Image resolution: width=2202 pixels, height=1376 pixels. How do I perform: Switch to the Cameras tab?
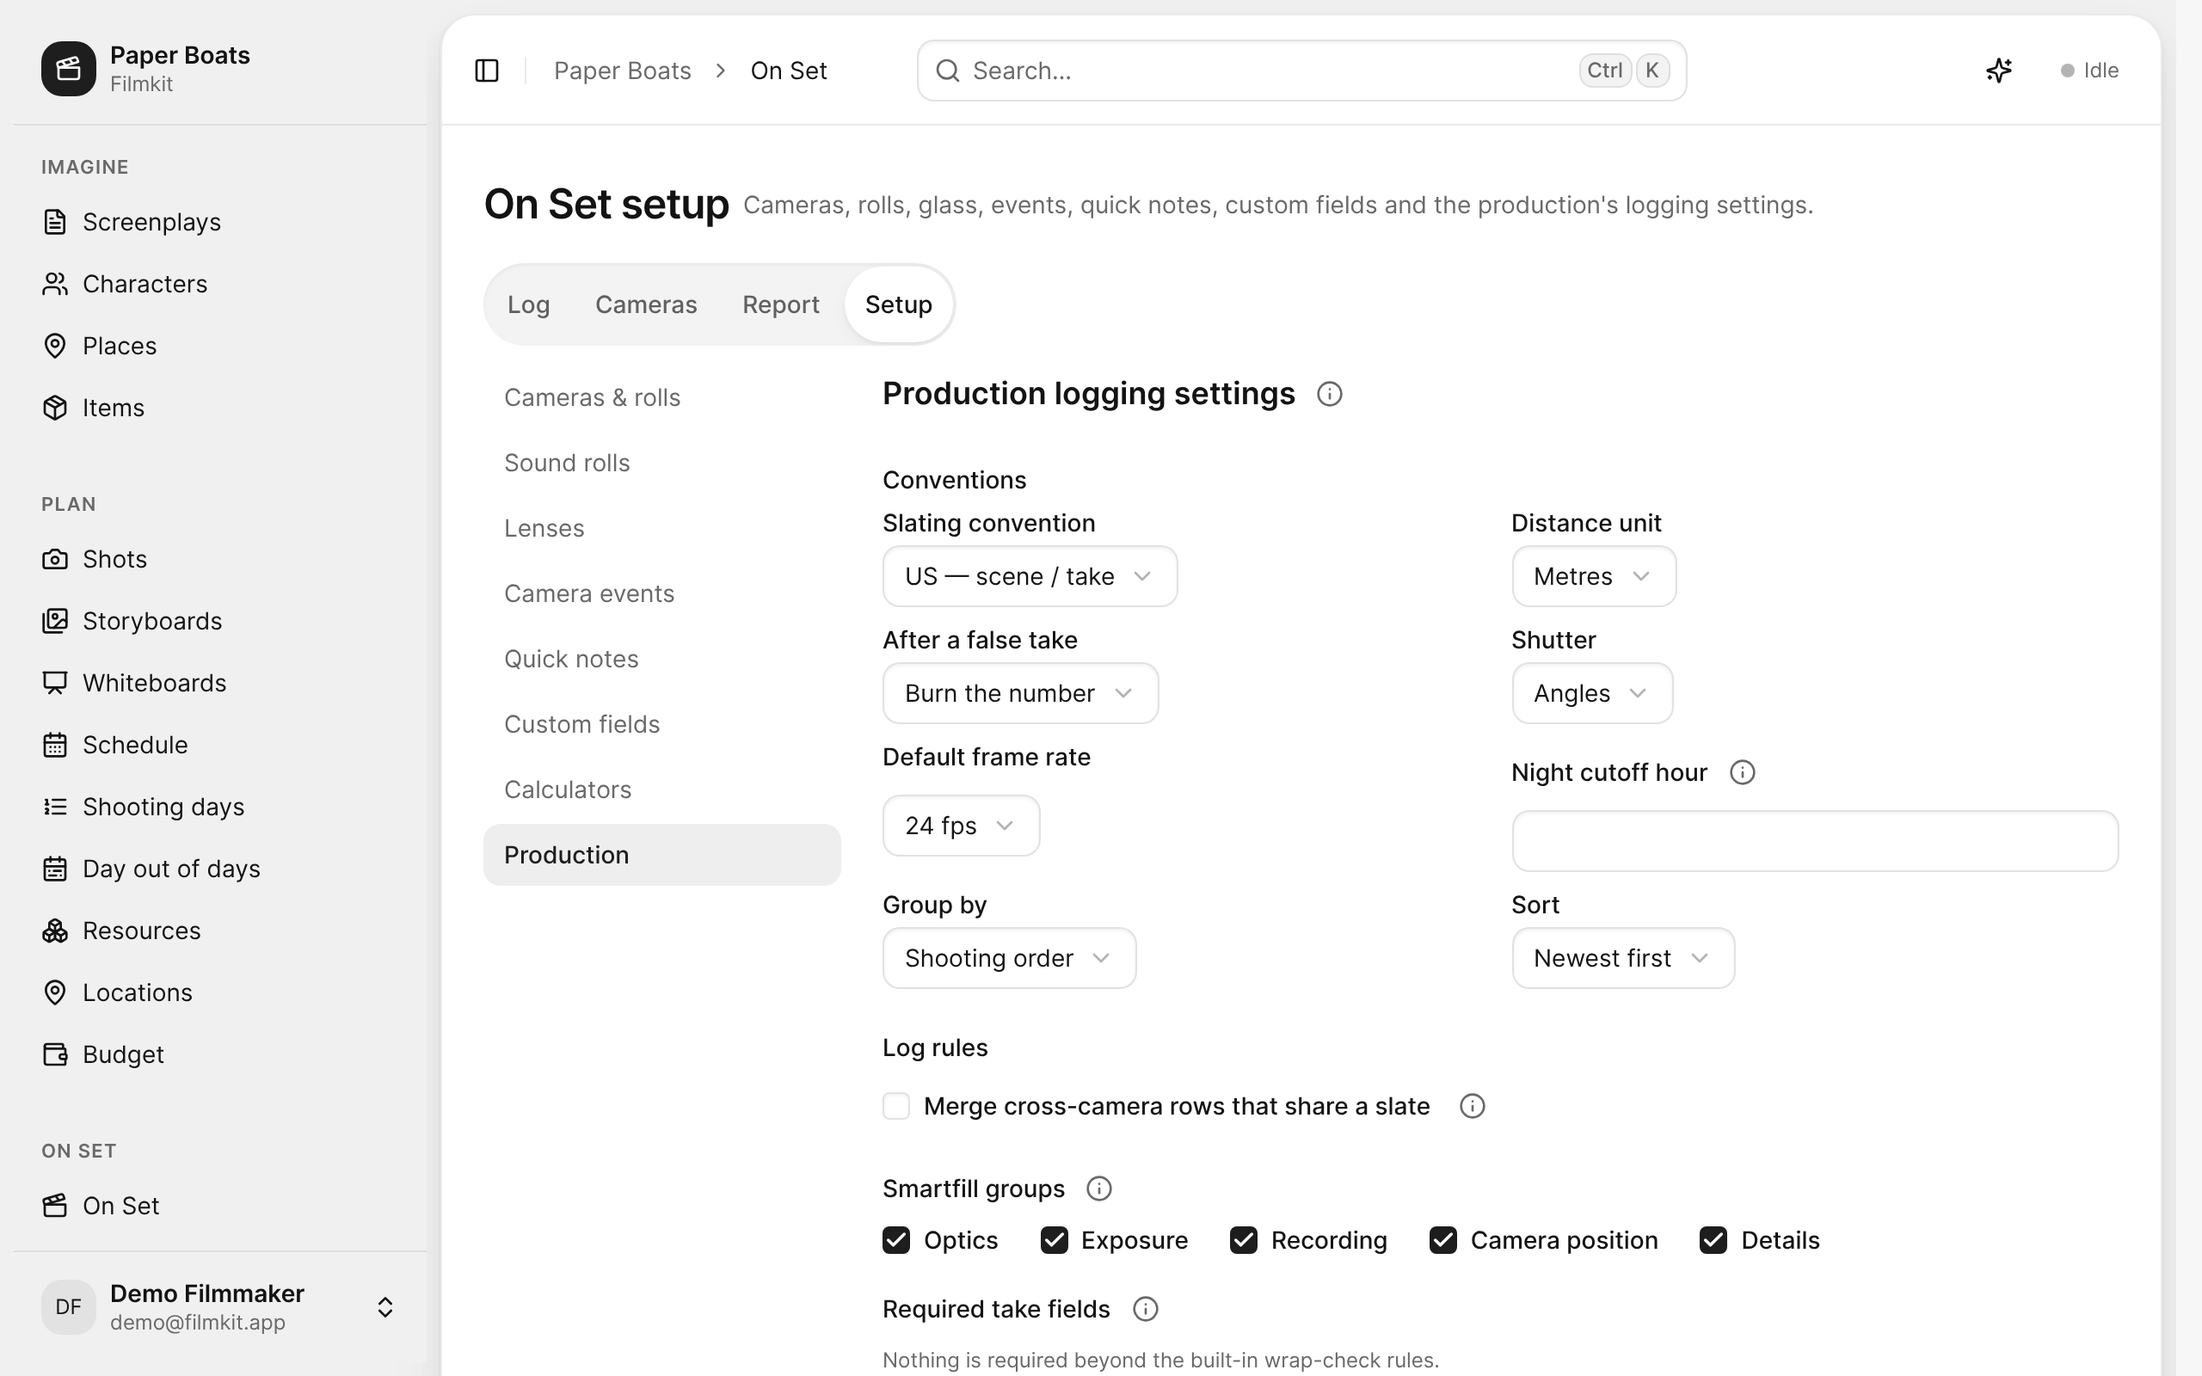pos(646,304)
